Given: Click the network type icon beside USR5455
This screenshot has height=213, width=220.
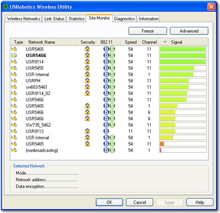Looking at the screenshot, I should [14, 68].
